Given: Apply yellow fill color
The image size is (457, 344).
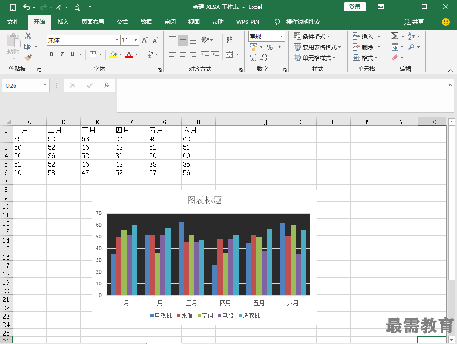Looking at the screenshot, I should (113, 54).
